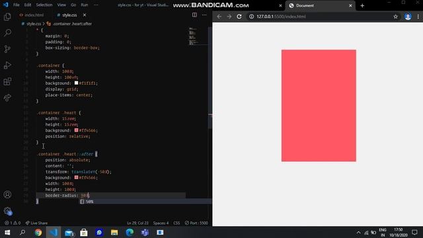Screen dimensions: 423x238
Task: Reload the page in Chrome
Action: tap(239, 17)
